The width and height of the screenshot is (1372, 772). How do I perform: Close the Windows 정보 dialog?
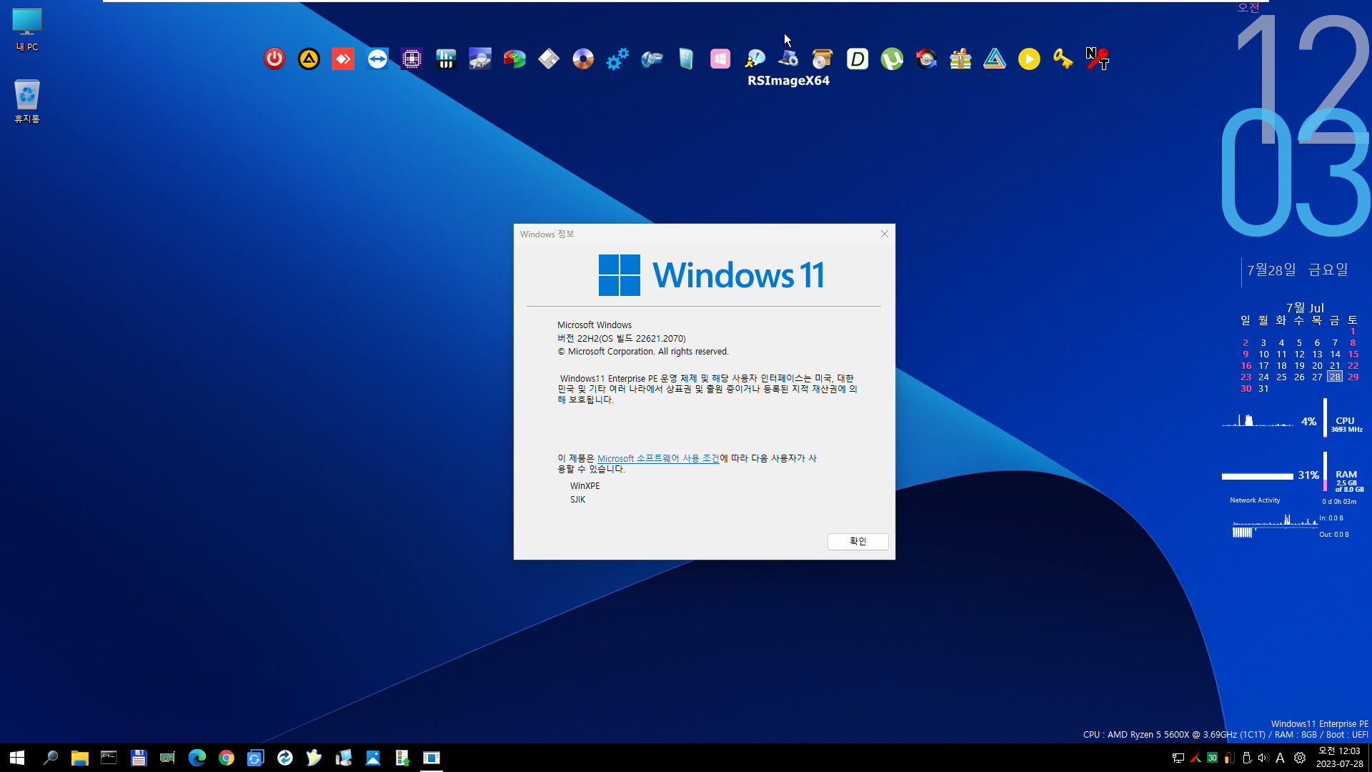[885, 234]
